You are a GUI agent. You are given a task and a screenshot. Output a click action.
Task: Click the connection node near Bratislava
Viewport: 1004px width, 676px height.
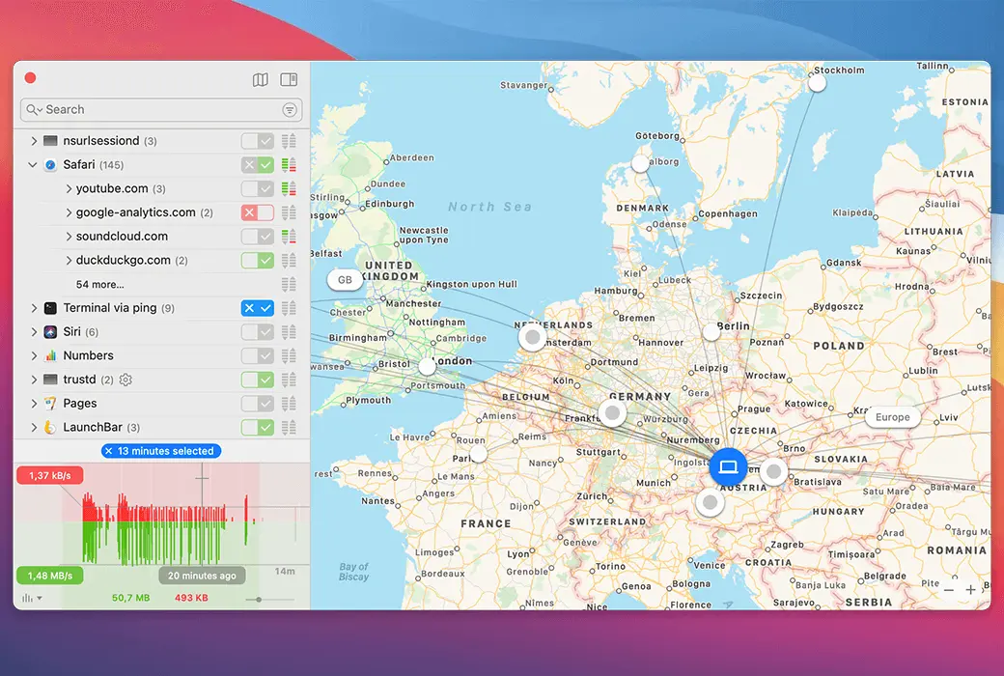tap(774, 471)
